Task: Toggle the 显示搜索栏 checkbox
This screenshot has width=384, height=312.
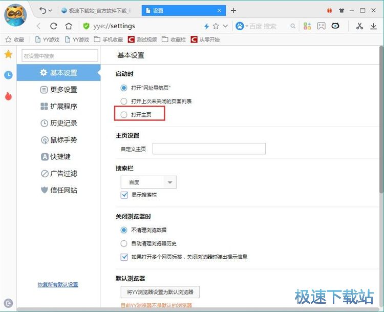Action: point(124,195)
